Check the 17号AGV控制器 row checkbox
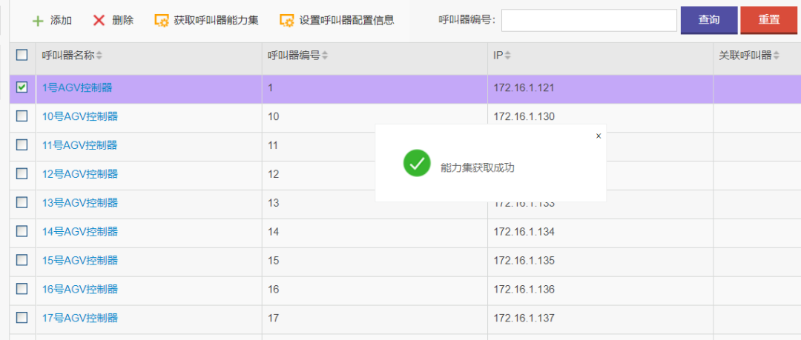Viewport: 801px width, 340px height. [22, 318]
